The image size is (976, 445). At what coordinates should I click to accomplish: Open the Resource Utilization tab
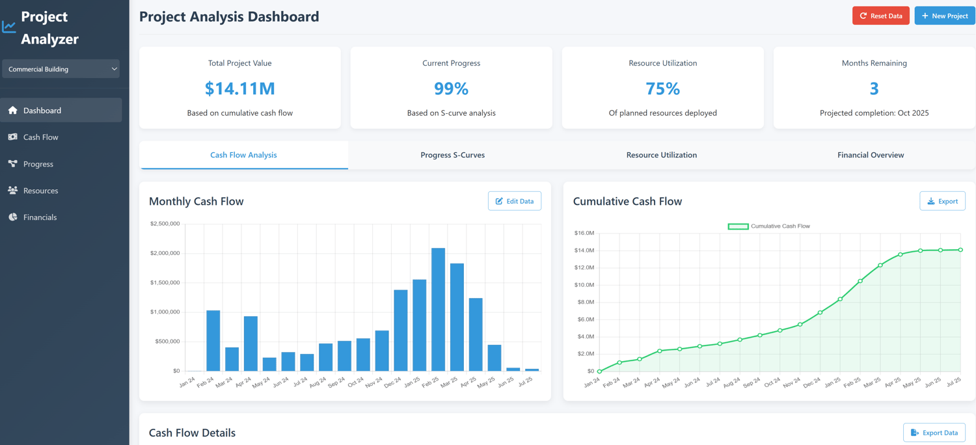click(661, 155)
